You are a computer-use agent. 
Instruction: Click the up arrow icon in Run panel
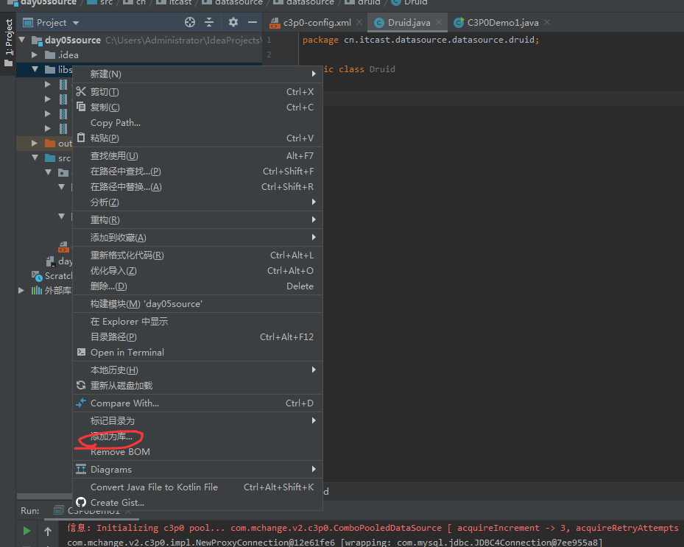(48, 531)
